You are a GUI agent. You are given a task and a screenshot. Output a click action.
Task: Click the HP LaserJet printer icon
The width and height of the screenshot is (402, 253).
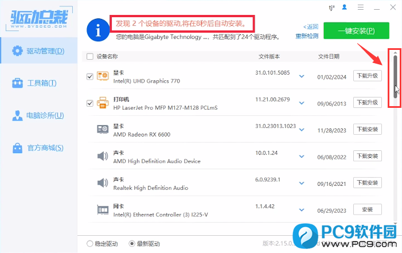103,103
